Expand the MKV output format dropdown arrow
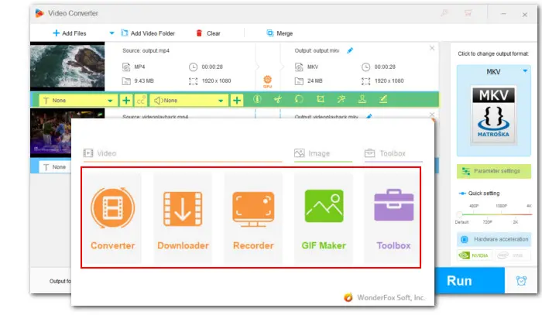 click(x=525, y=70)
